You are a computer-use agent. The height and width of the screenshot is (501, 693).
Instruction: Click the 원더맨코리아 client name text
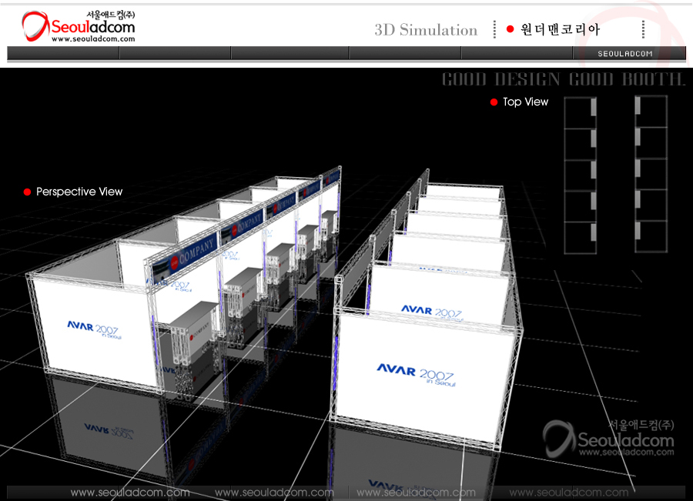(560, 29)
